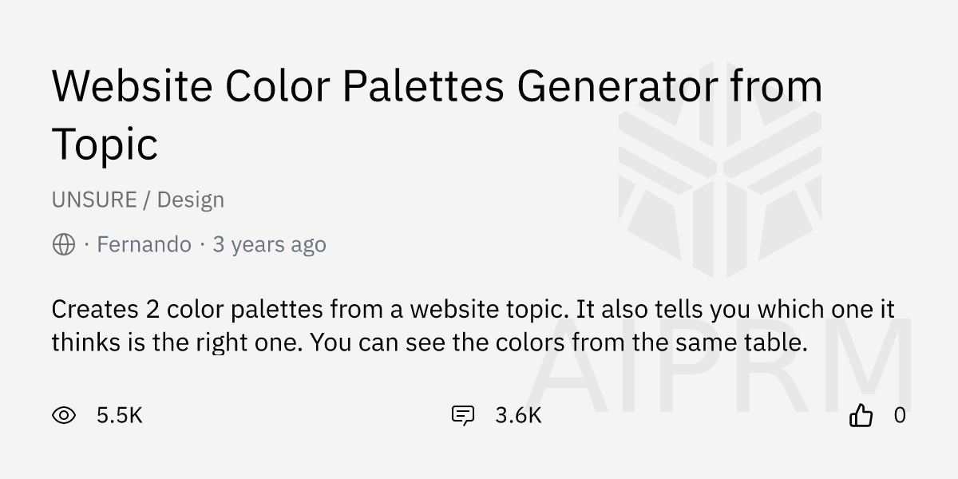Screen dimensions: 958x479
Task: Click the 0 likes count
Action: [x=900, y=415]
